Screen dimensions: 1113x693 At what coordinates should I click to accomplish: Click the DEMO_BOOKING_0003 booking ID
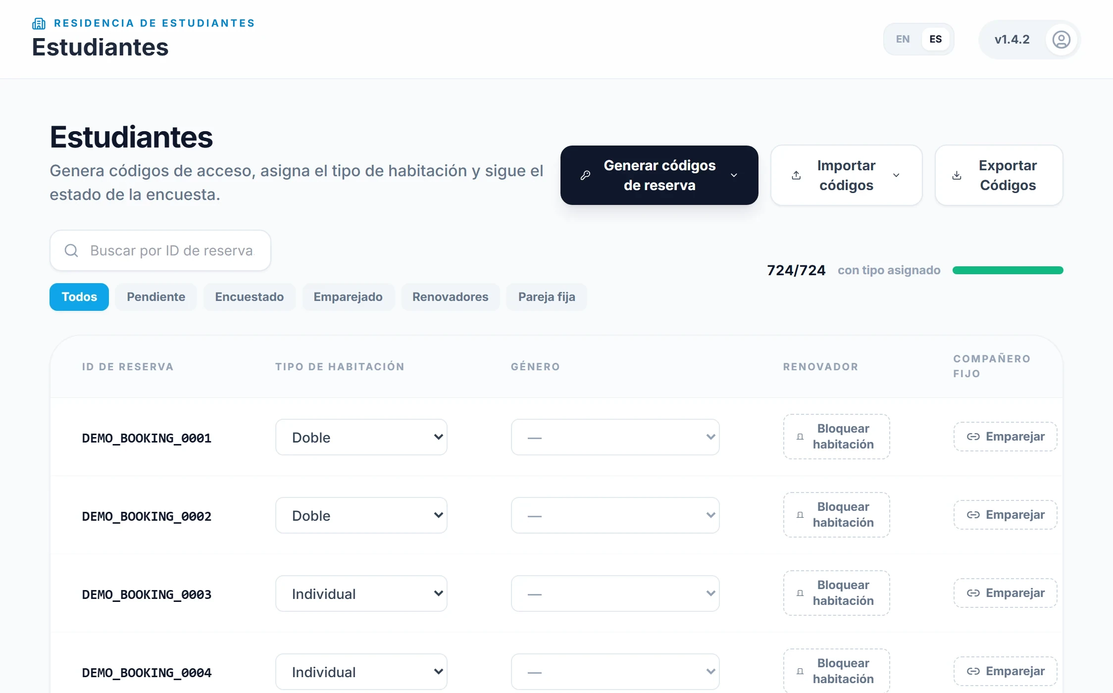147,594
